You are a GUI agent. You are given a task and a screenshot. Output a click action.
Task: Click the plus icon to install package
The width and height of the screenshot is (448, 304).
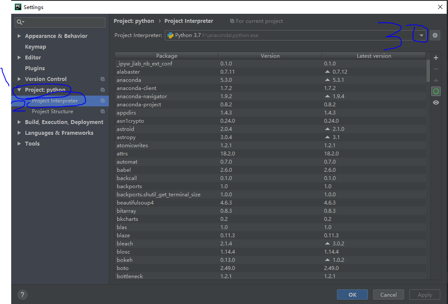[436, 58]
